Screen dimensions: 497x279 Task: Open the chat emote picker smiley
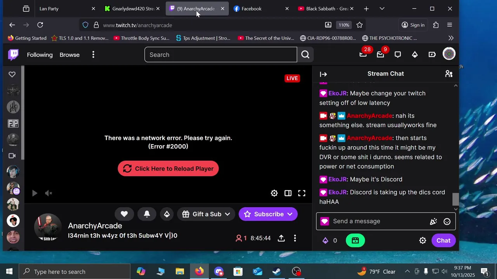447,221
